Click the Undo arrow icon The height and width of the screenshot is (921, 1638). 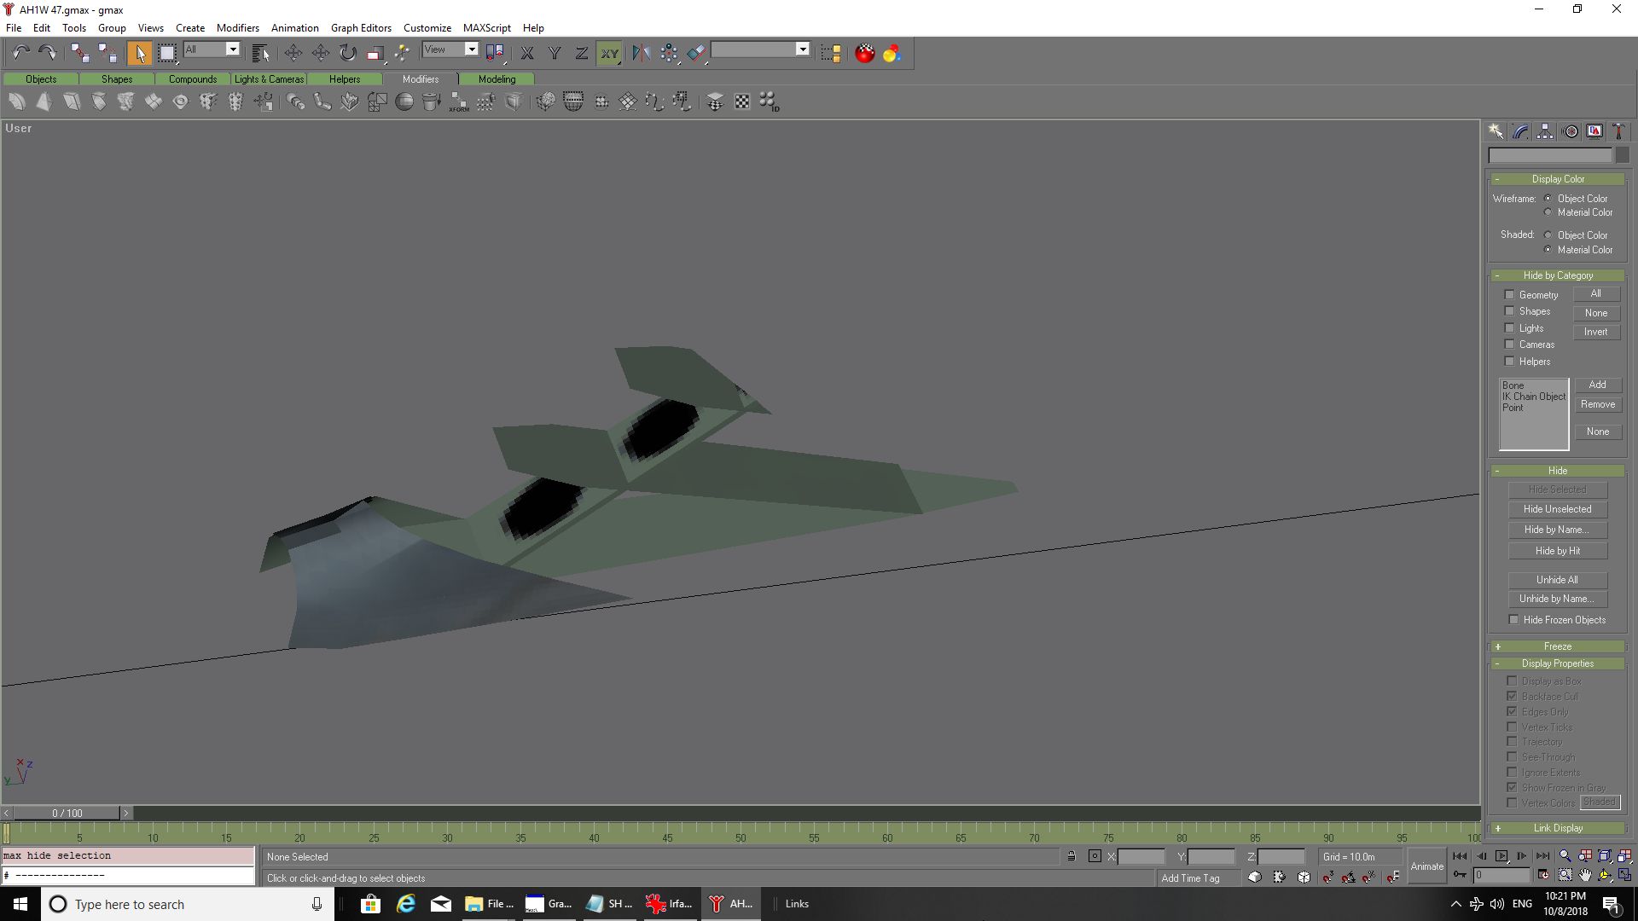pos(20,53)
